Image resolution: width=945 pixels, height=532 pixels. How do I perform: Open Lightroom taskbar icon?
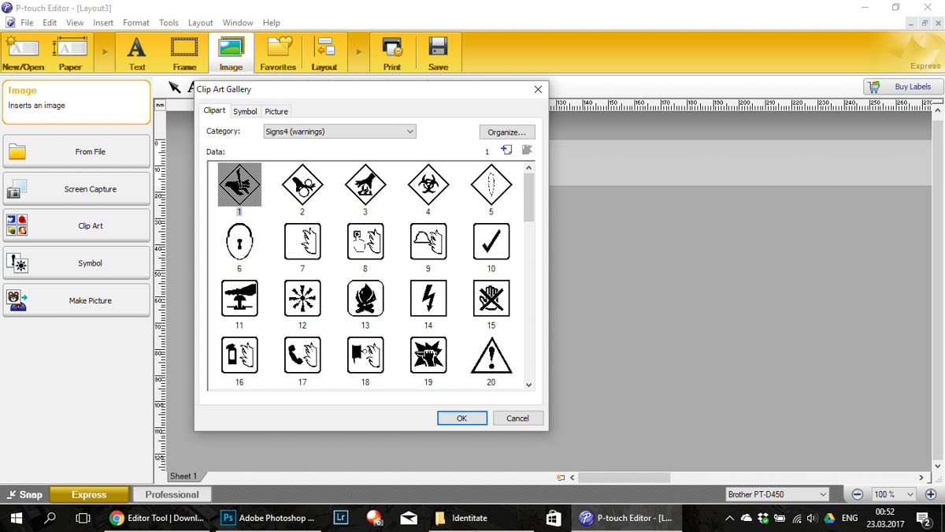[x=341, y=518]
